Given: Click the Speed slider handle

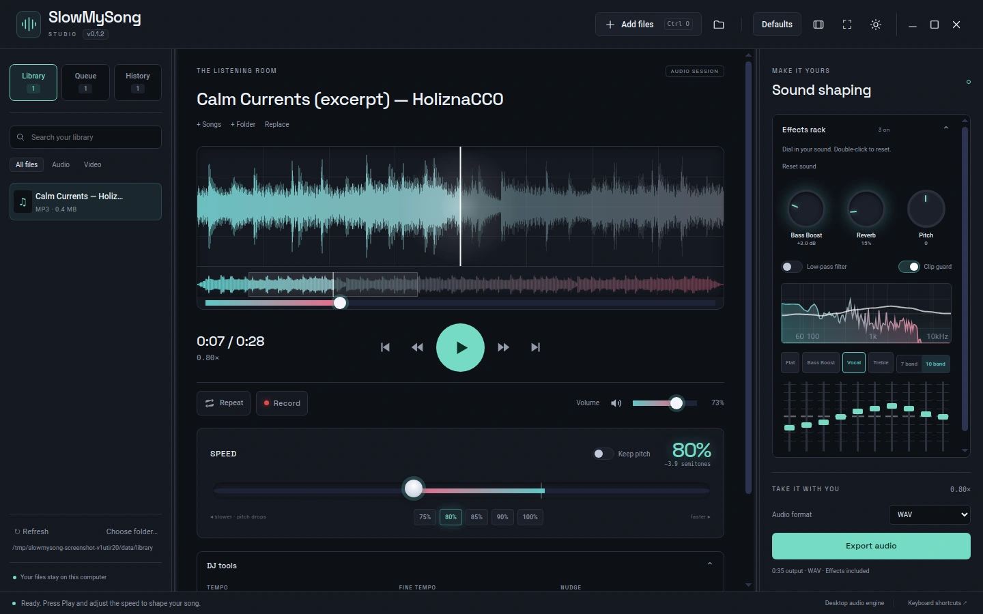Looking at the screenshot, I should tap(414, 488).
